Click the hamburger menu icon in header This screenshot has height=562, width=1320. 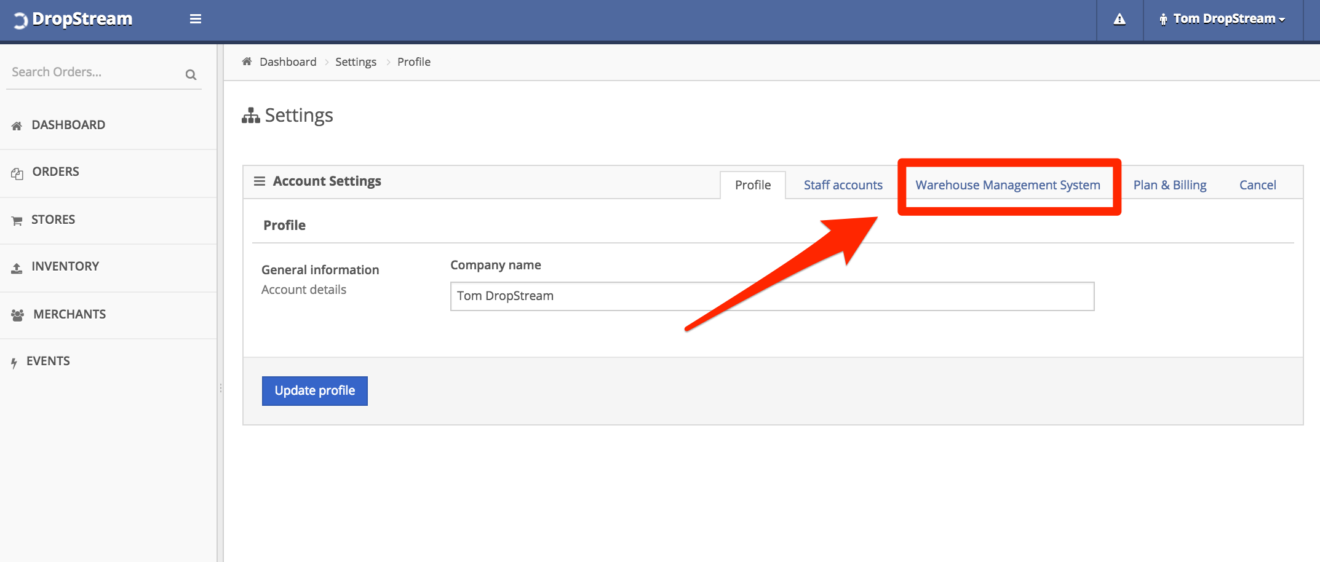(x=196, y=19)
